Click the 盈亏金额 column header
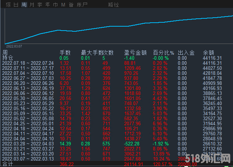The image size is (233, 167). point(135,53)
